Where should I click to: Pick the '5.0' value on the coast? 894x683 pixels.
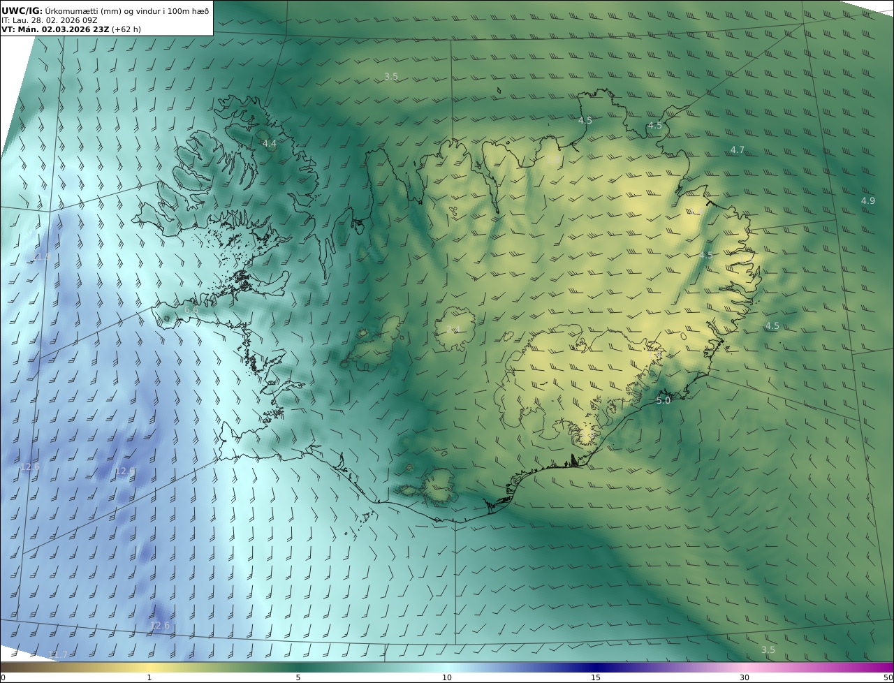664,401
